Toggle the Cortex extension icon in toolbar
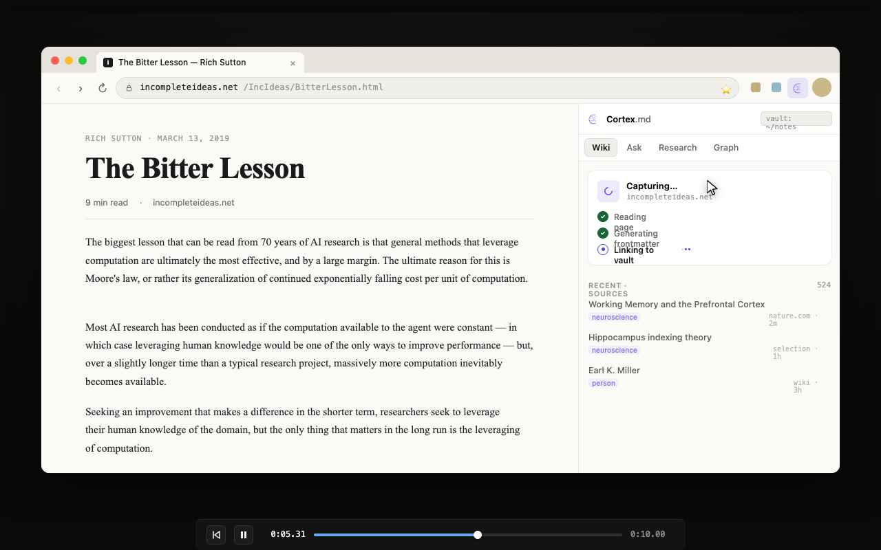Screen dimensions: 881x550 [x=798, y=88]
